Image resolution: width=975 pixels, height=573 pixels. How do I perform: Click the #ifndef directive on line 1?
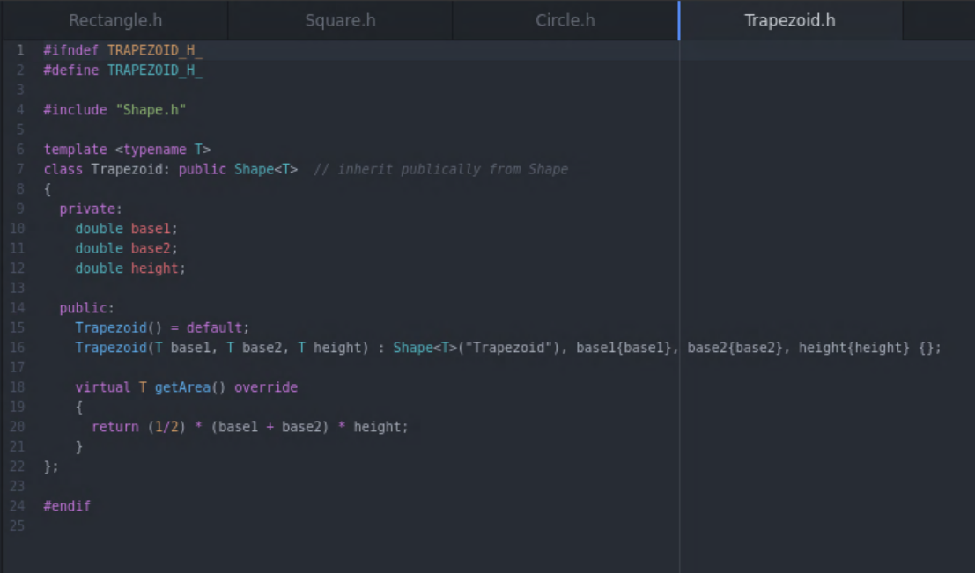click(x=70, y=50)
